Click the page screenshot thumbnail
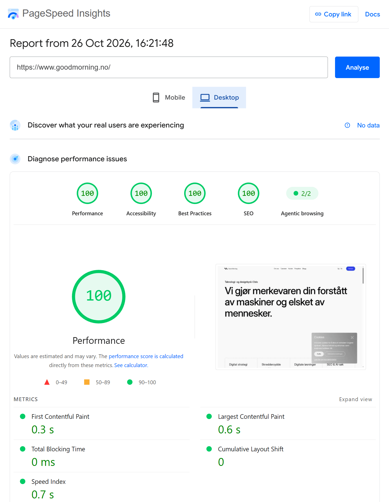389x502 pixels. click(x=291, y=317)
